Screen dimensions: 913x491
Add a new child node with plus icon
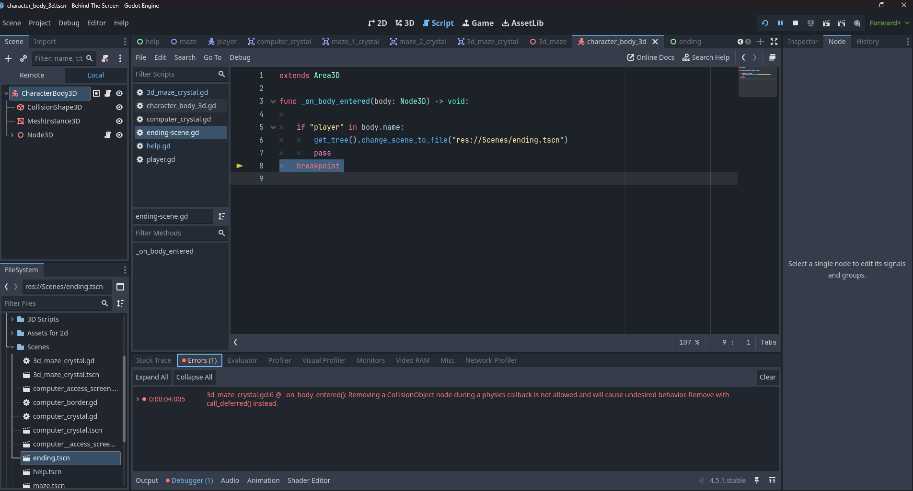tap(8, 58)
